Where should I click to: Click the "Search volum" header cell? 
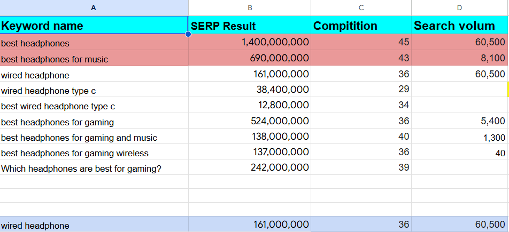coord(459,26)
